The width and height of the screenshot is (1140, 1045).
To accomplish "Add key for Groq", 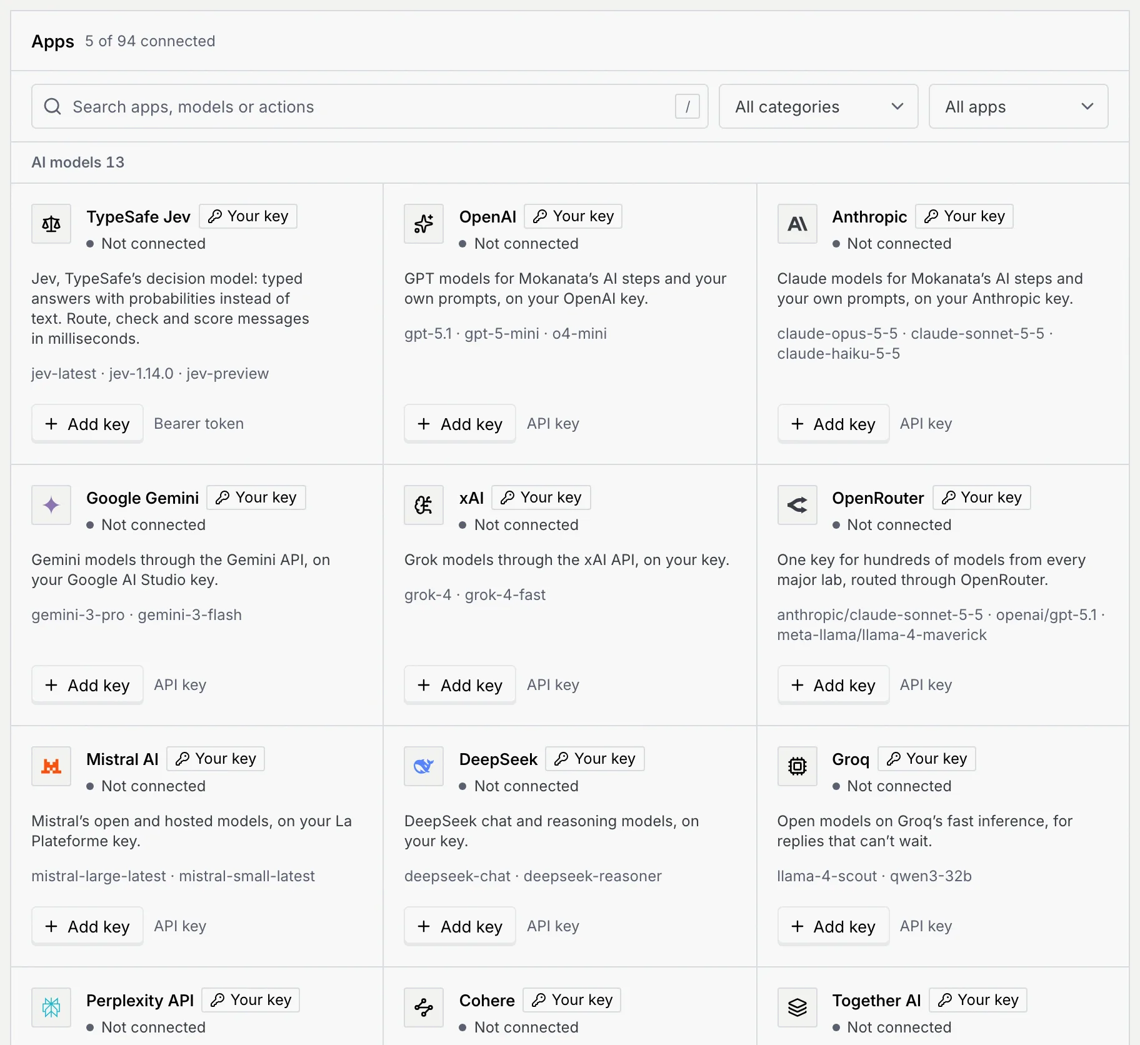I will tap(833, 926).
